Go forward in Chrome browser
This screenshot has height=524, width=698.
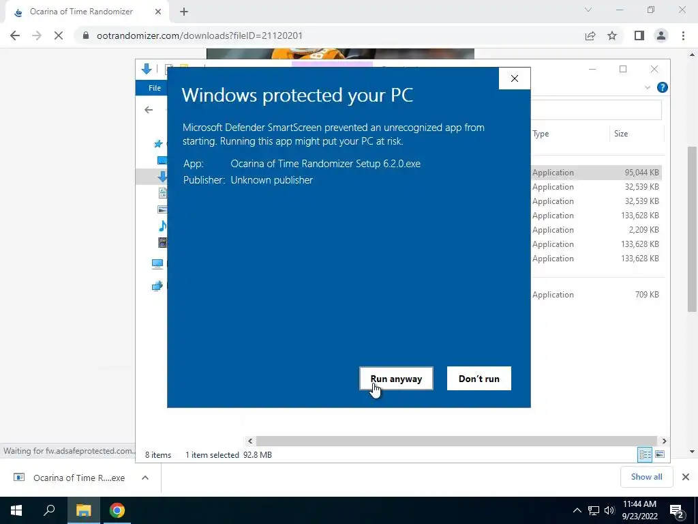click(x=37, y=35)
